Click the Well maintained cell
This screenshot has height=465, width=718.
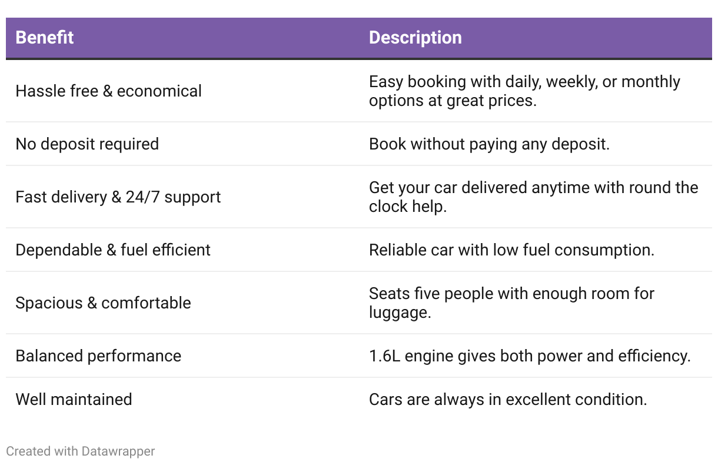(74, 400)
